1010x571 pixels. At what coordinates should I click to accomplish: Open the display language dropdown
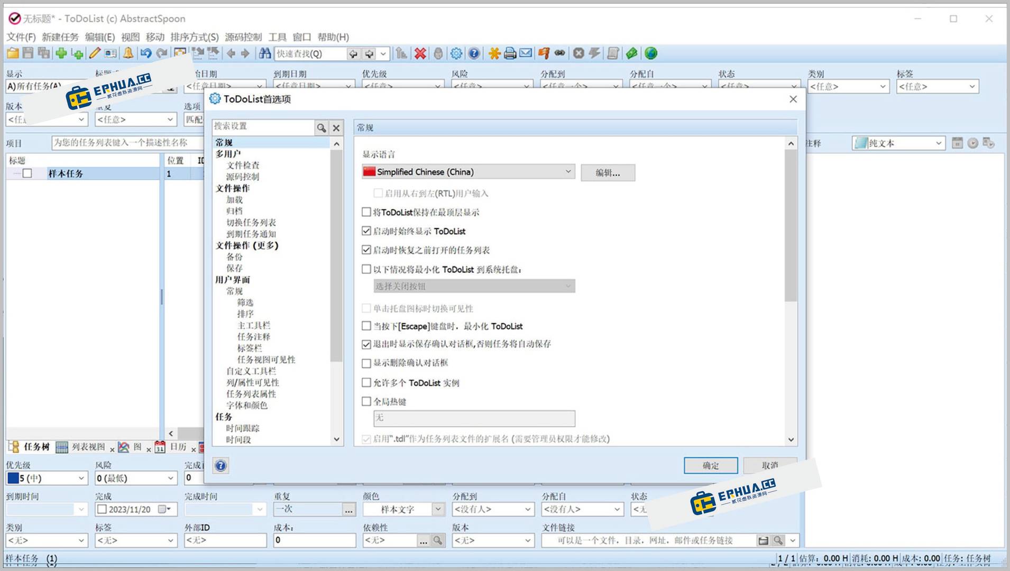(x=567, y=171)
